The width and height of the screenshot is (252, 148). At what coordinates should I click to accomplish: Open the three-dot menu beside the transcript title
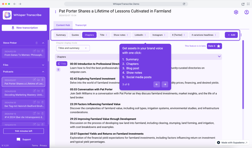click(x=55, y=12)
